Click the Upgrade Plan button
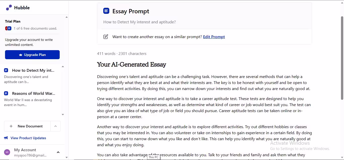The height and width of the screenshot is (160, 344). [x=32, y=55]
